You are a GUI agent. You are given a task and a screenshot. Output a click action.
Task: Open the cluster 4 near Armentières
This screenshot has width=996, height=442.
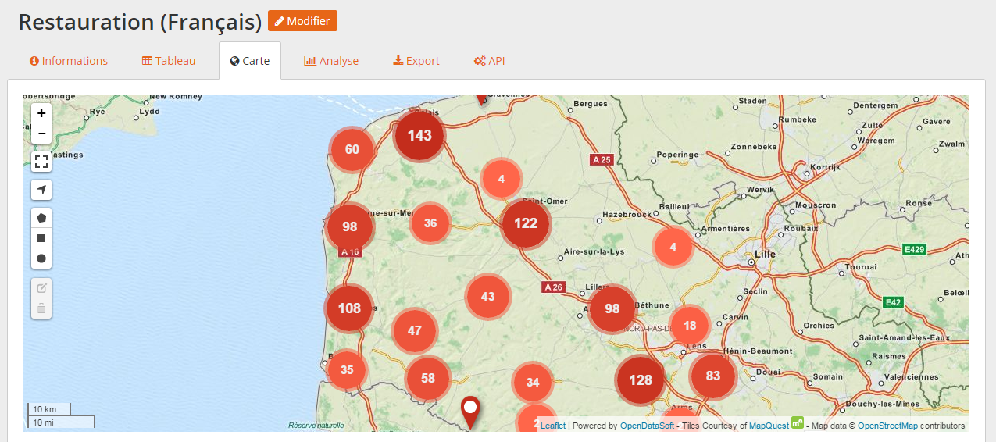(x=673, y=247)
